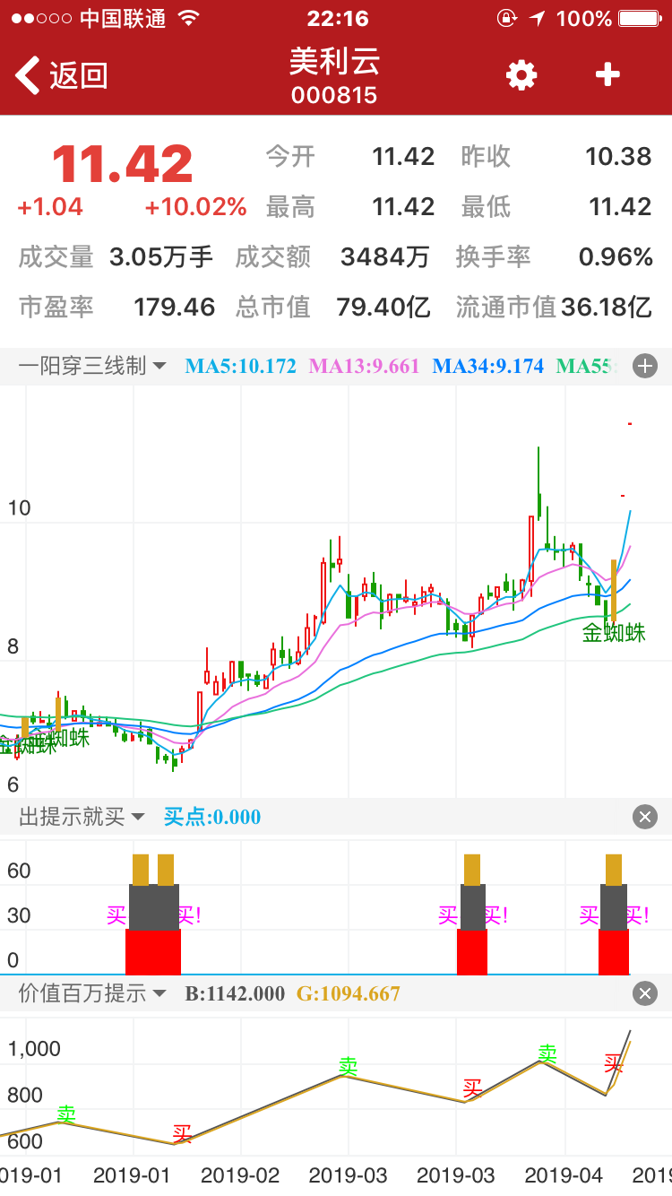This screenshot has height=1196, width=672.
Task: Select the MA13 moving average label
Action: tap(364, 366)
